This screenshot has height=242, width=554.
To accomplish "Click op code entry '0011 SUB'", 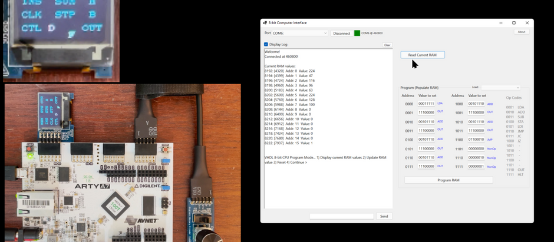I will point(515,117).
